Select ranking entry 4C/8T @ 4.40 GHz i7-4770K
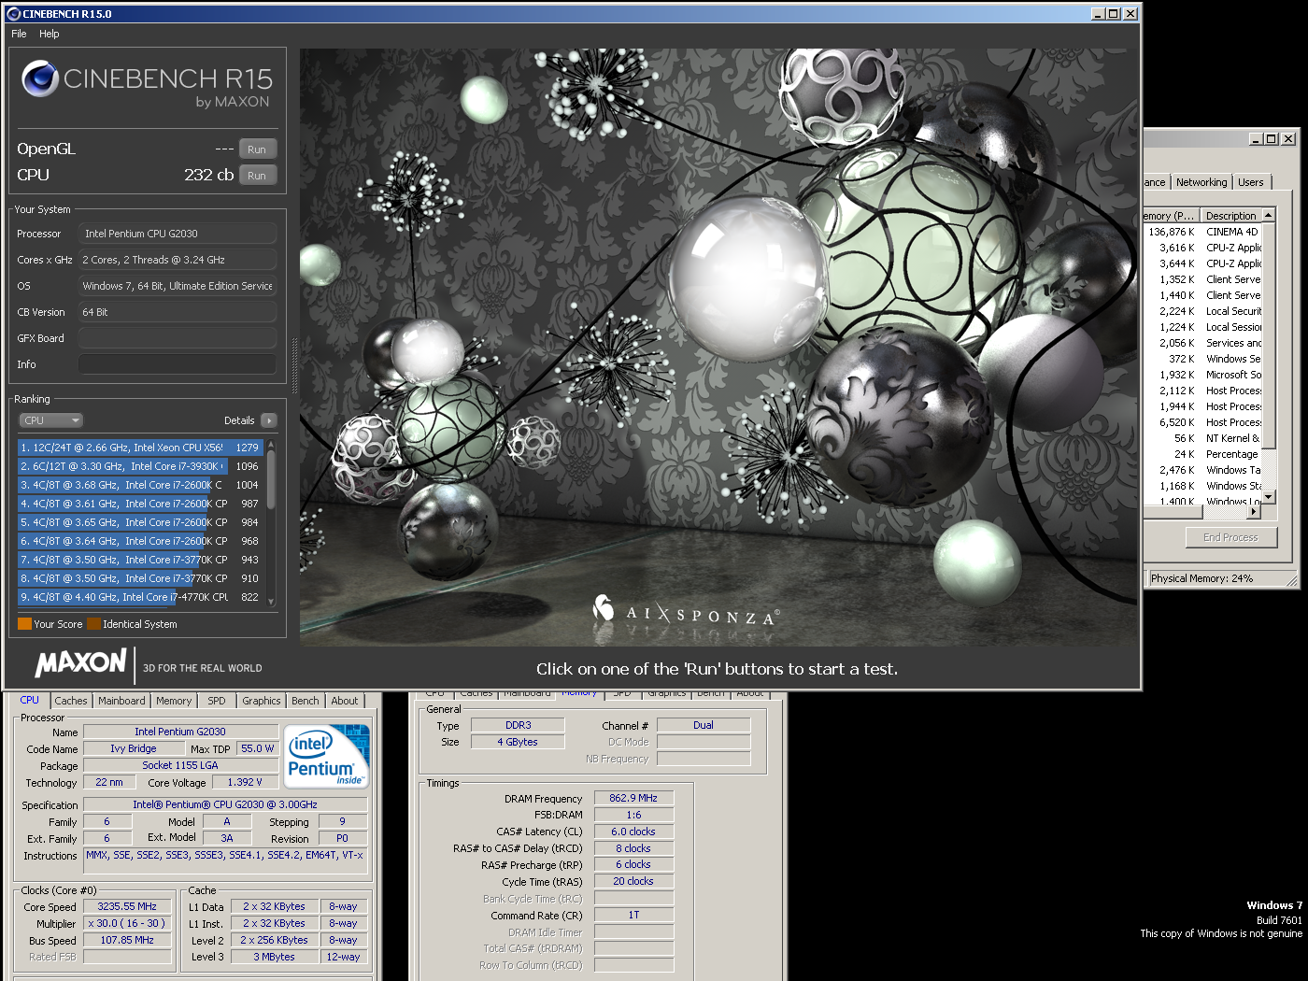Image resolution: width=1308 pixels, height=981 pixels. 140,597
